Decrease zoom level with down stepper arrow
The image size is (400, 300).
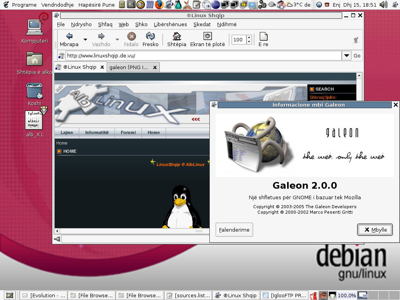[x=249, y=42]
